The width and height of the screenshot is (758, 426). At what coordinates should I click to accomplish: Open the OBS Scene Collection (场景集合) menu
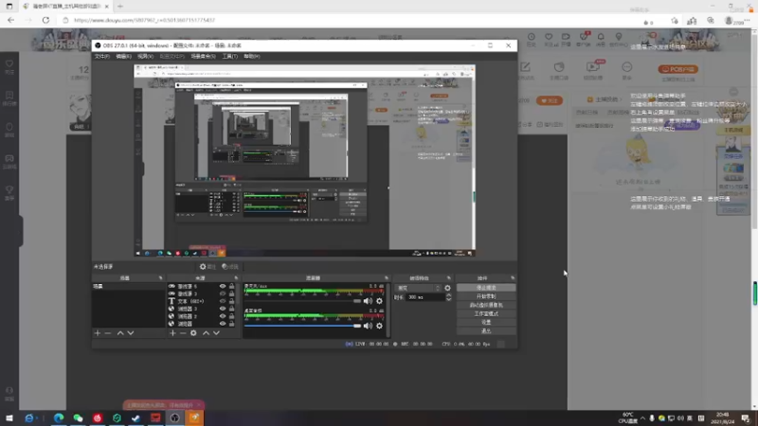203,57
